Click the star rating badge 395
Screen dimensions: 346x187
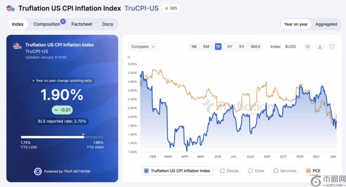171,8
